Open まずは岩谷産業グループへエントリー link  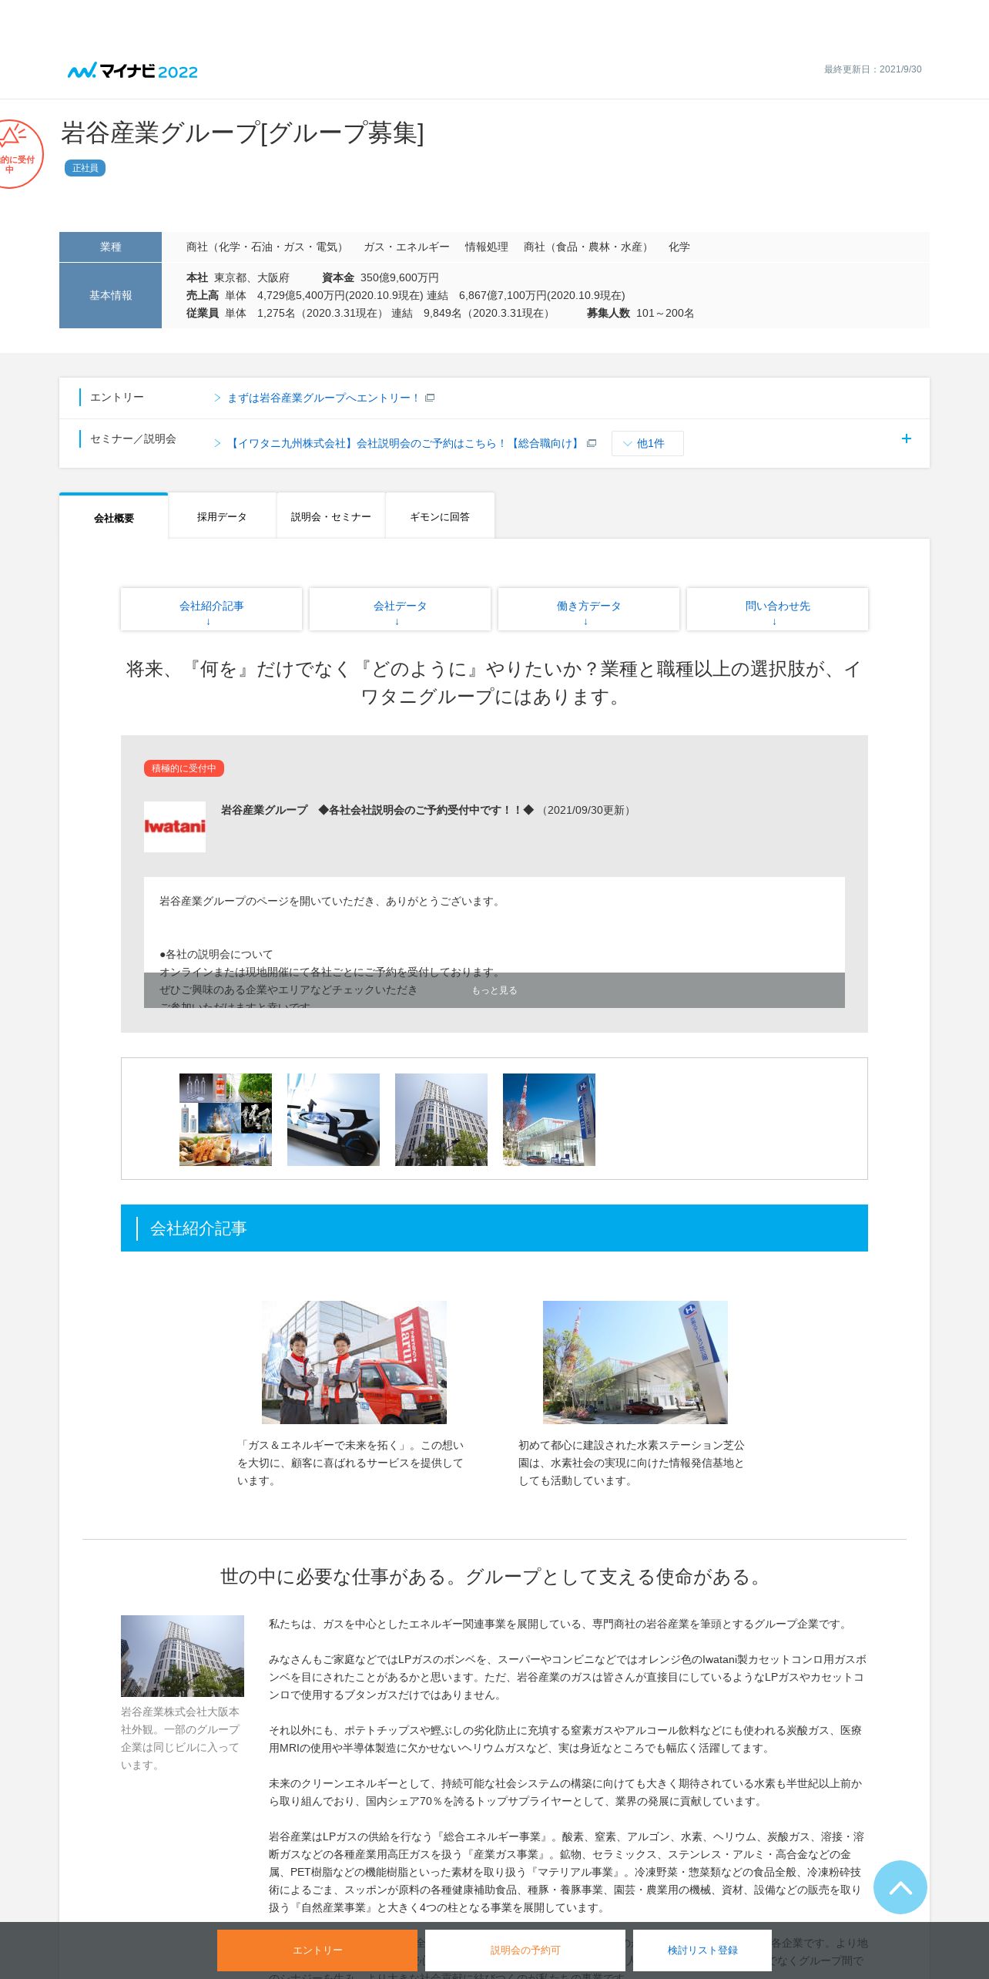point(324,398)
